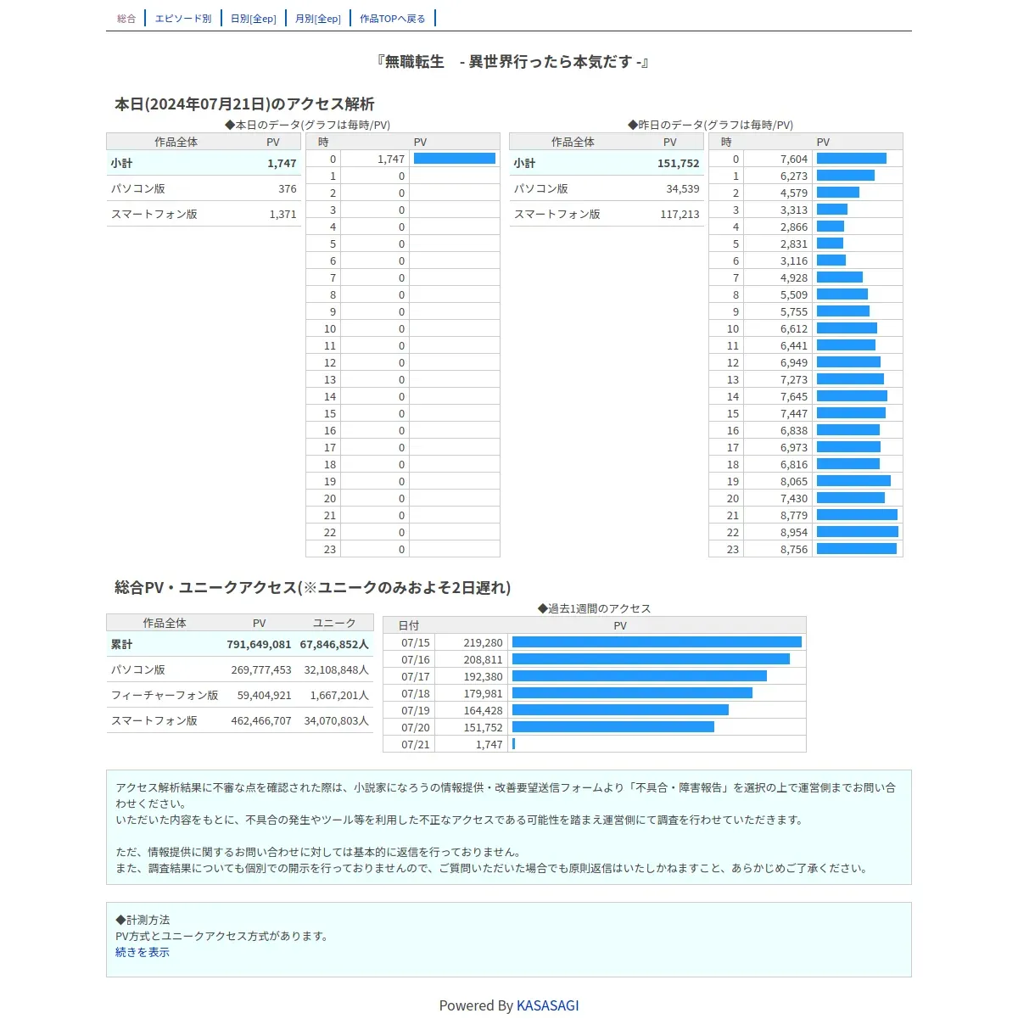The width and height of the screenshot is (1018, 1019).
Task: Click the ◆過去1週間のアクセス caption
Action: [594, 608]
